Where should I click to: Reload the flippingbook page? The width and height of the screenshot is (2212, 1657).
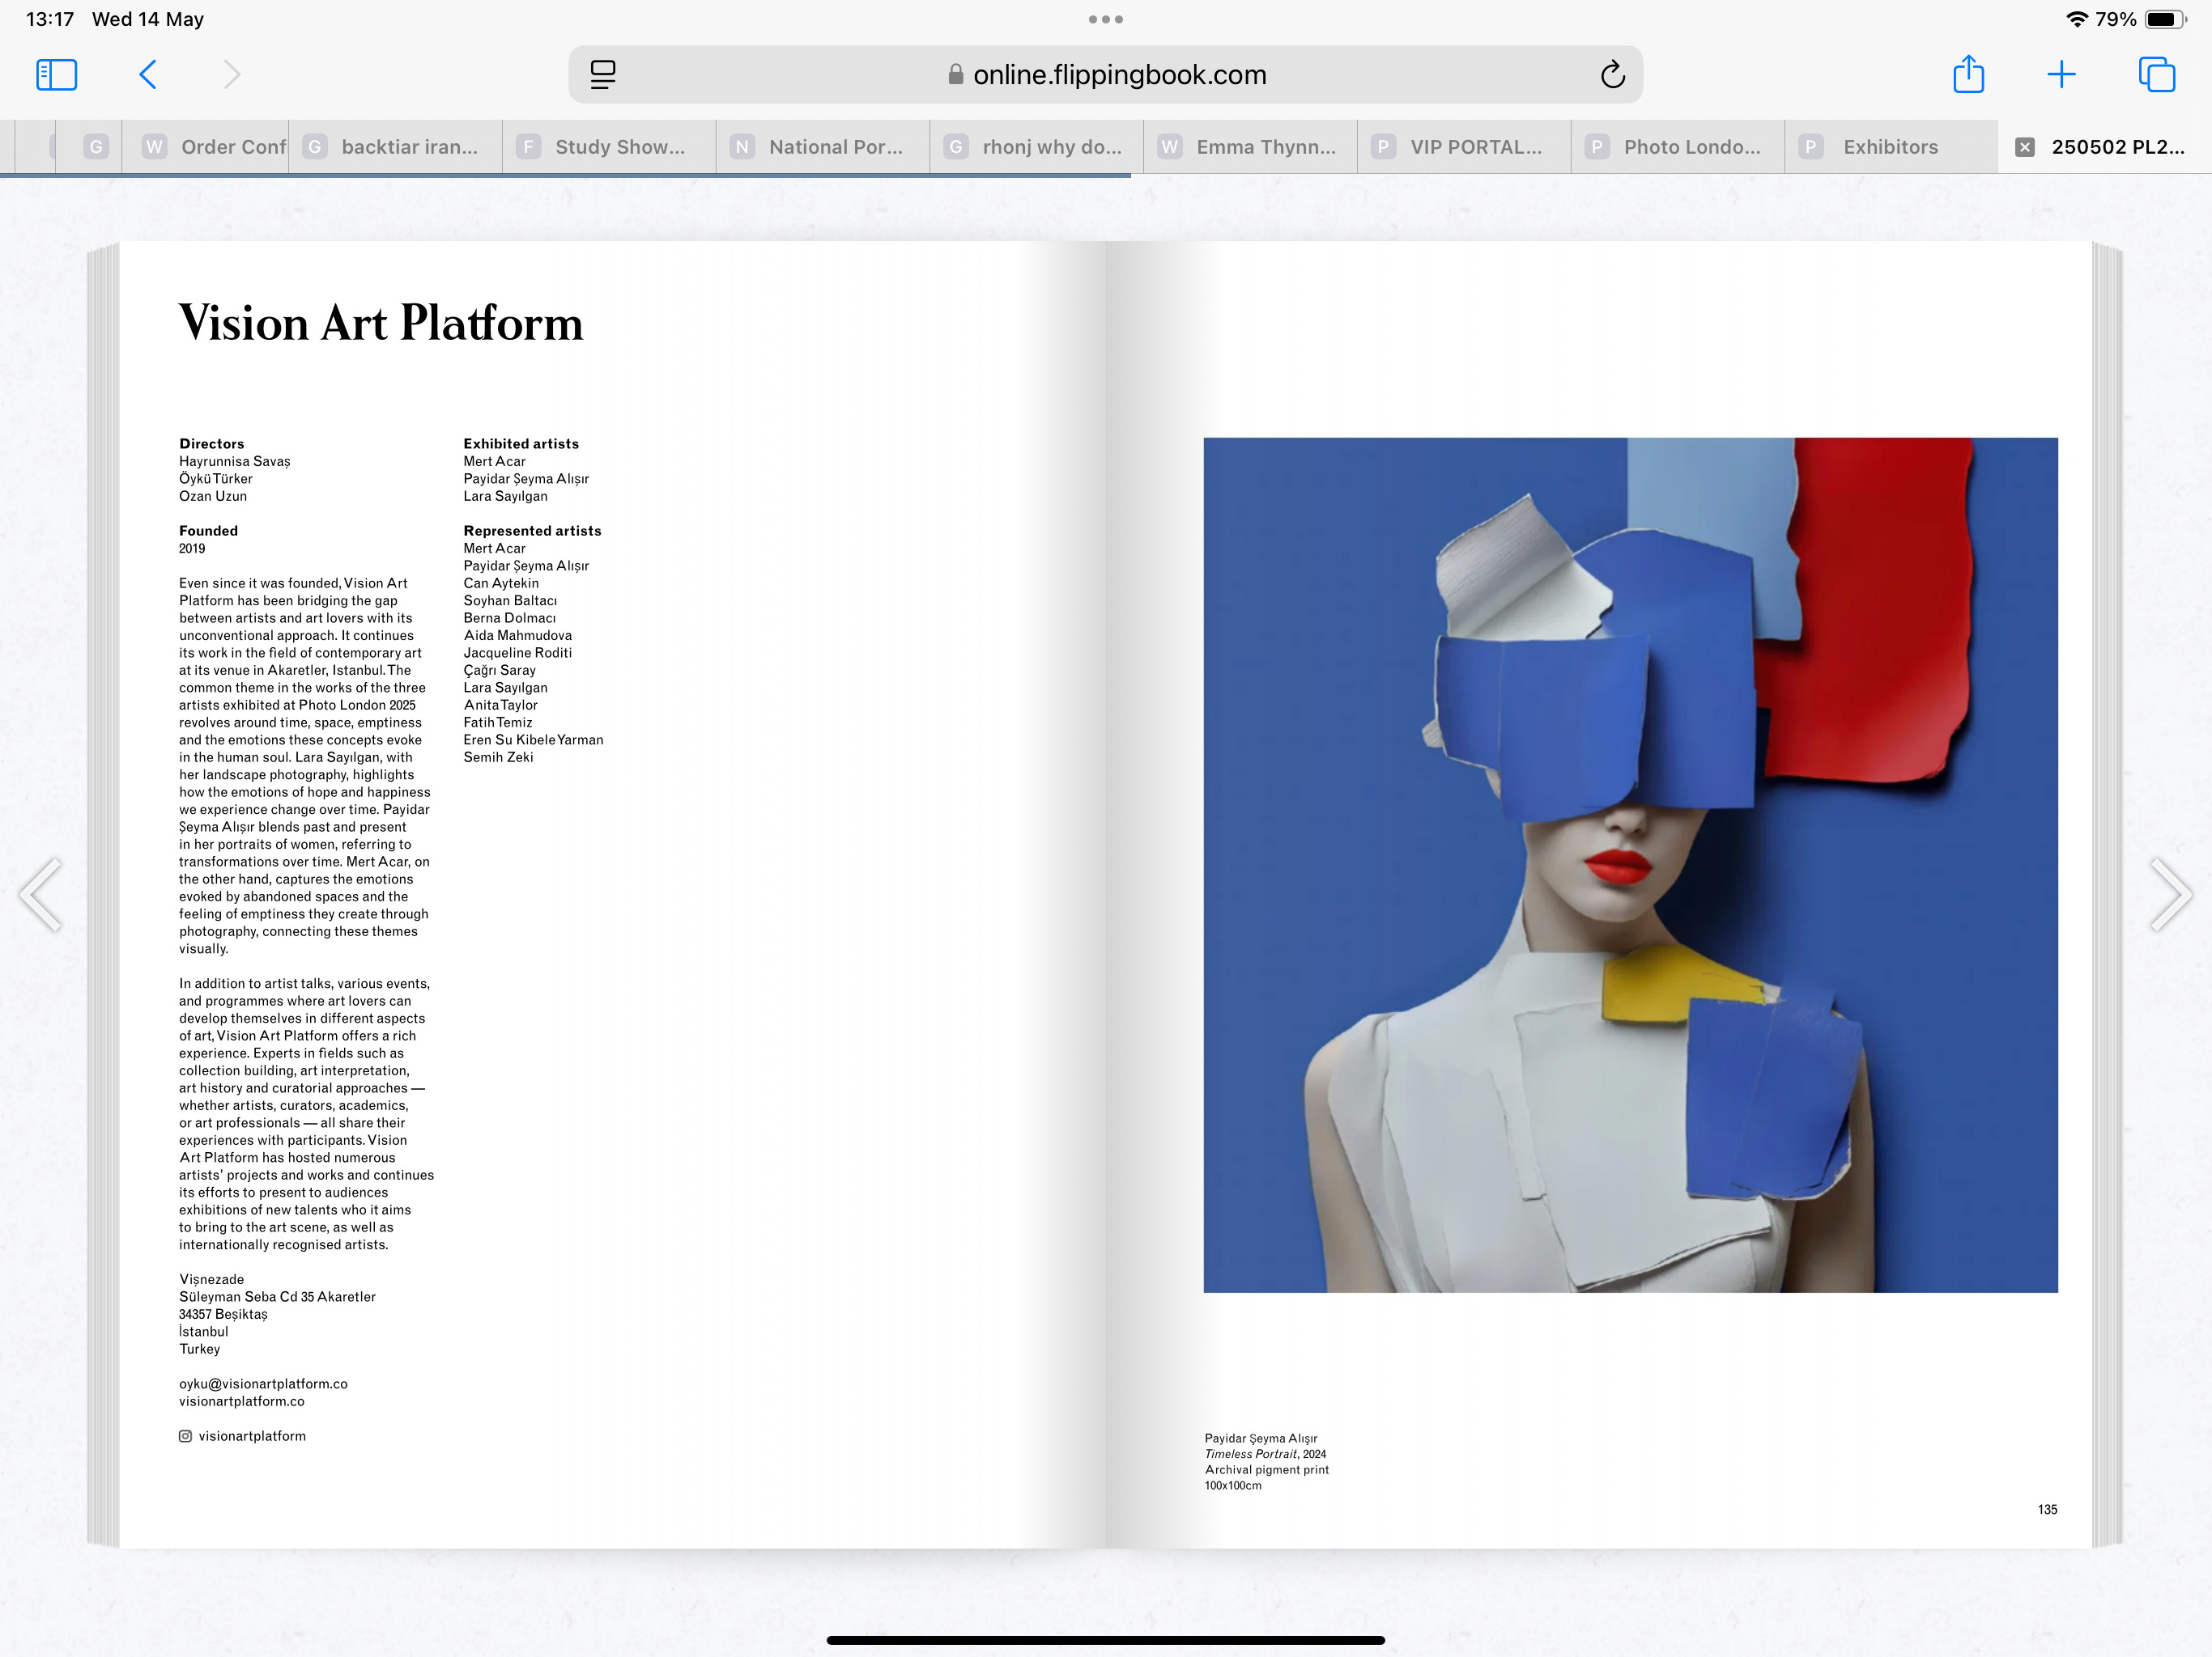pos(1612,75)
